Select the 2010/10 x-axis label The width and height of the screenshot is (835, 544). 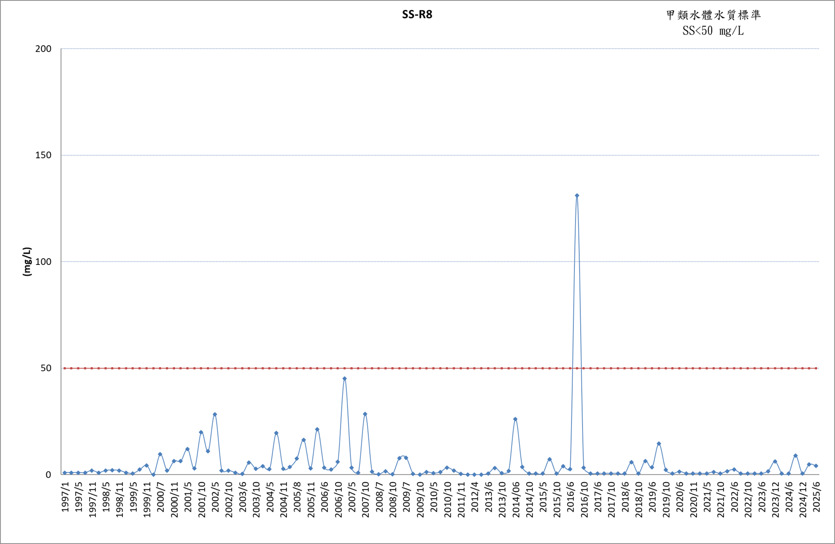(x=448, y=499)
